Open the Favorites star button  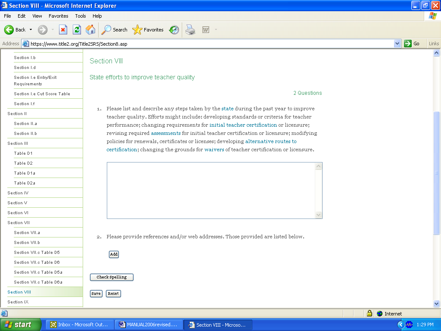pos(148,30)
